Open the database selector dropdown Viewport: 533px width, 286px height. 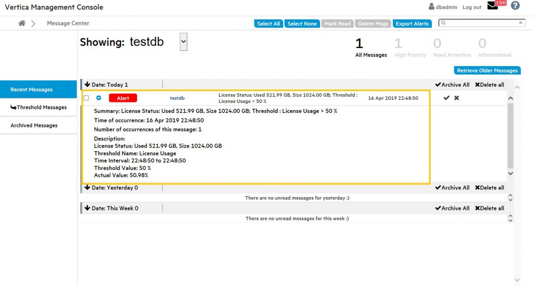[183, 42]
